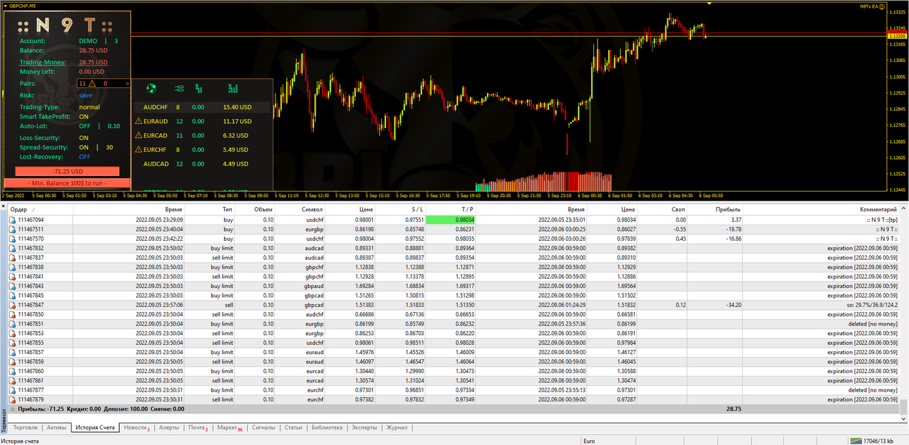Collapse the pairs list with the » arrow

tap(128, 83)
